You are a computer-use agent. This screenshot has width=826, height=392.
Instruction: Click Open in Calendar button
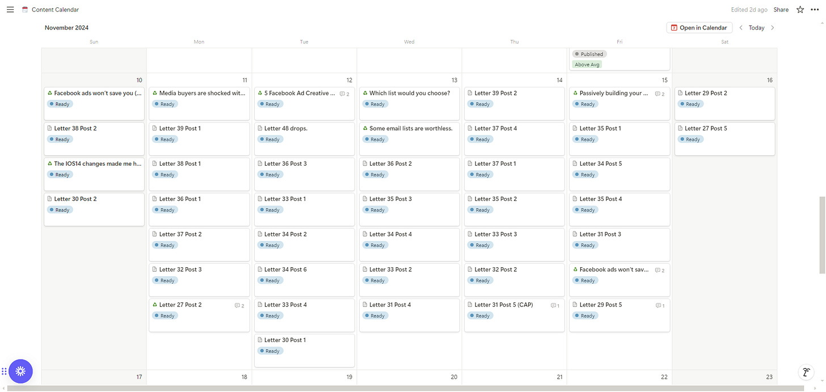click(699, 28)
